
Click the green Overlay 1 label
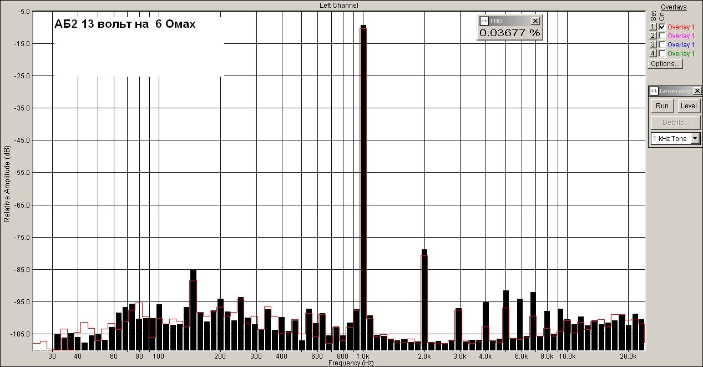tap(681, 53)
